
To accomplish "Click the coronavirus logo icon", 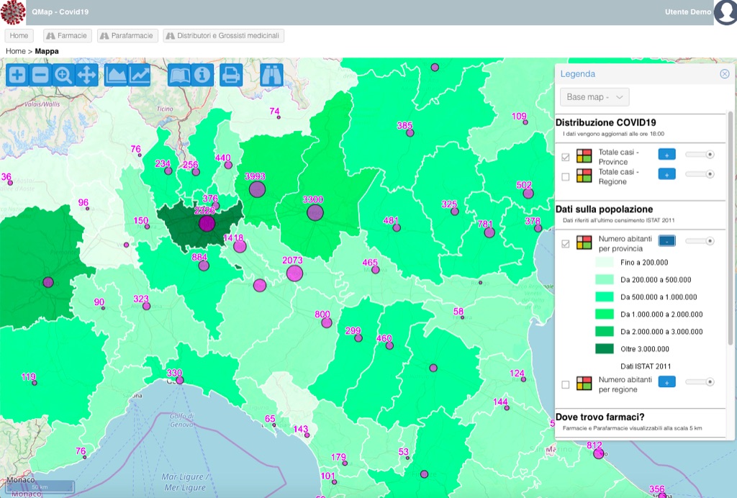I will click(x=13, y=12).
